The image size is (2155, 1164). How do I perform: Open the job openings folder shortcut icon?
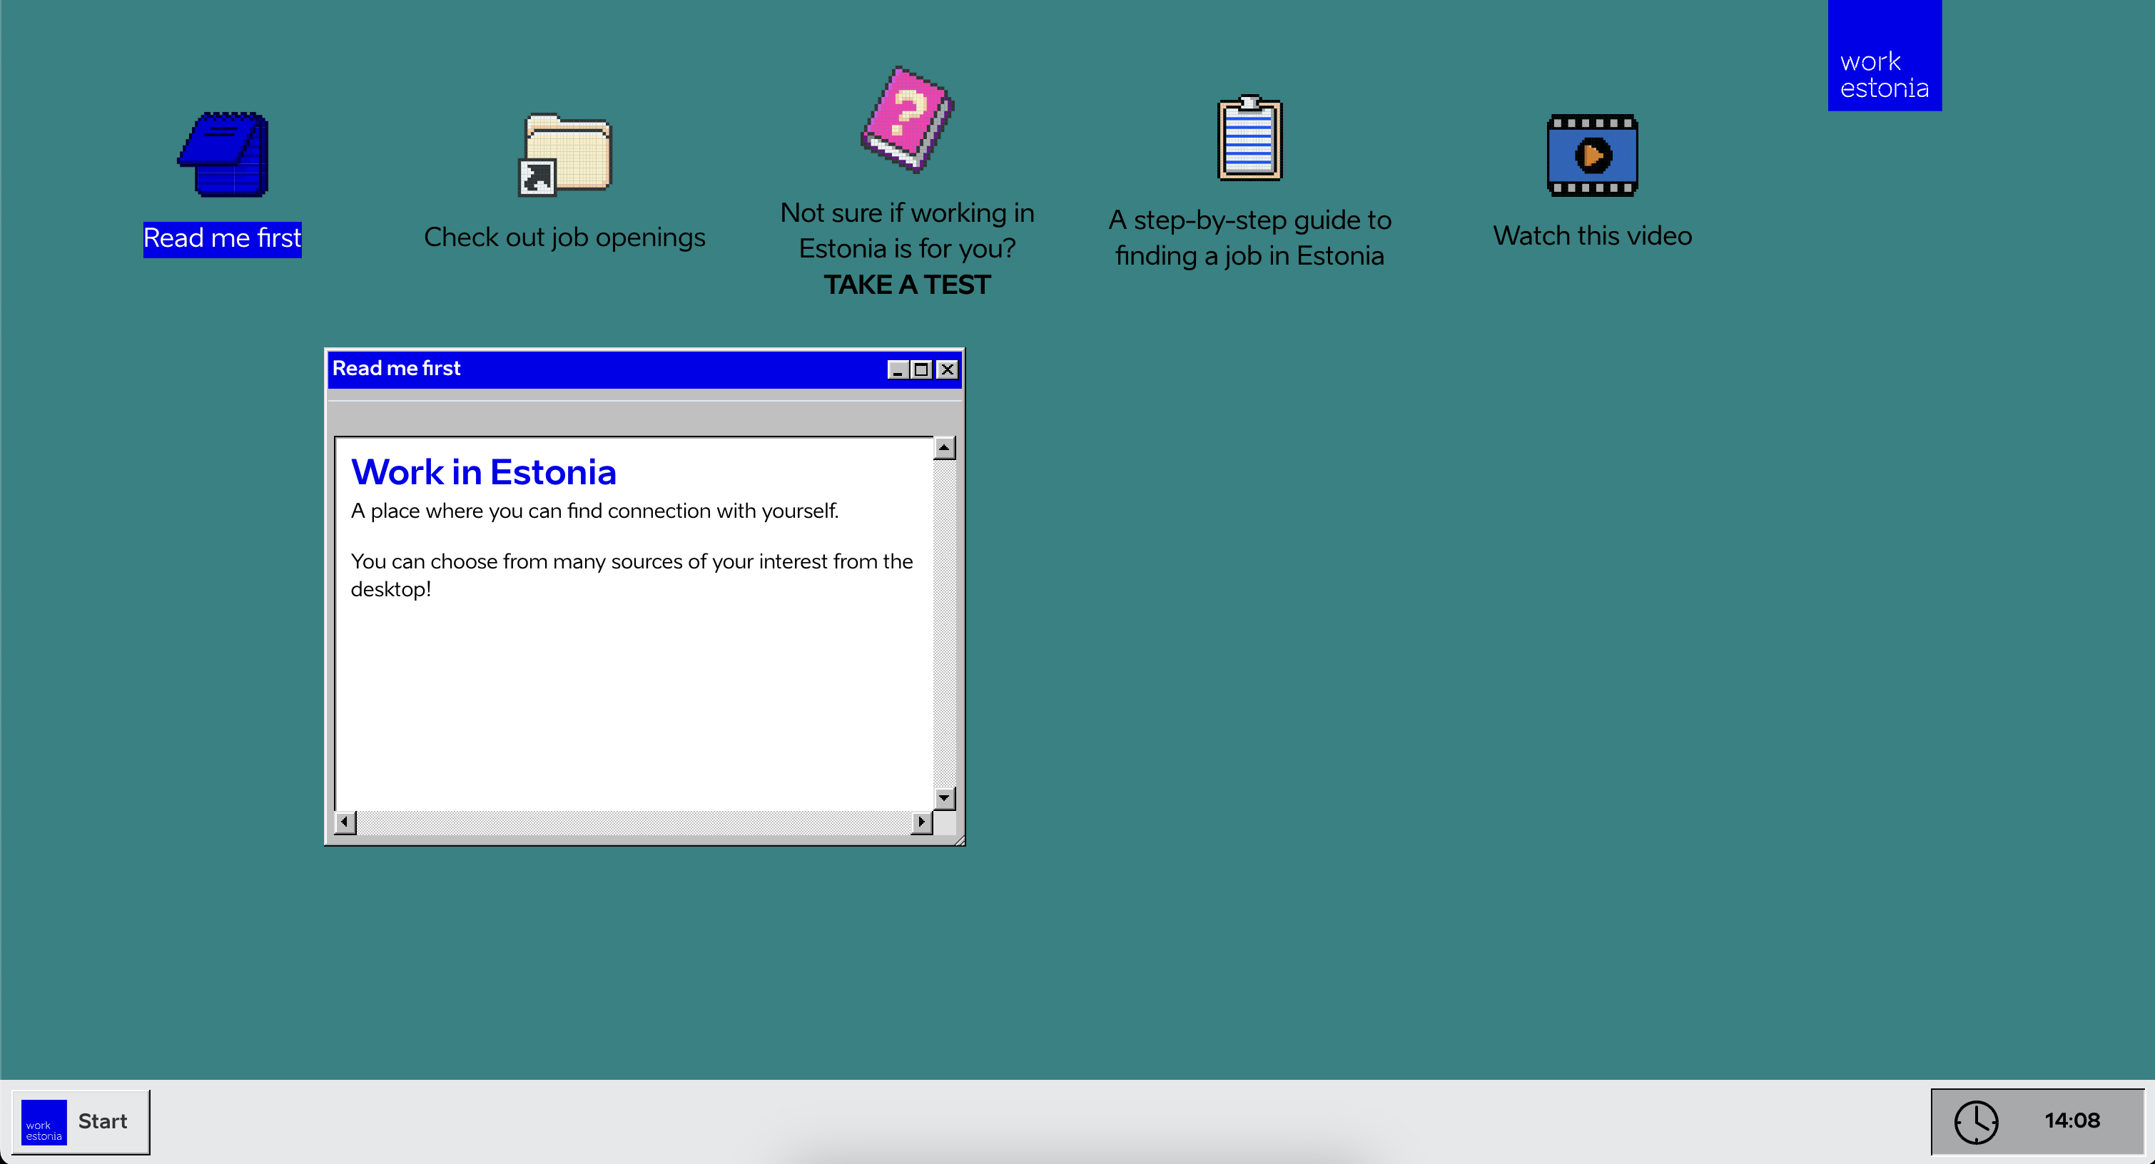567,155
